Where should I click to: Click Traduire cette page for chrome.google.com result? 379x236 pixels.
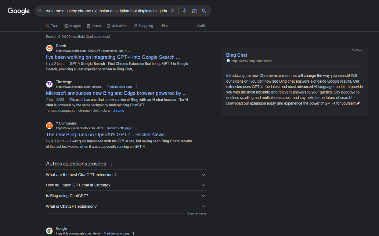click(x=116, y=233)
